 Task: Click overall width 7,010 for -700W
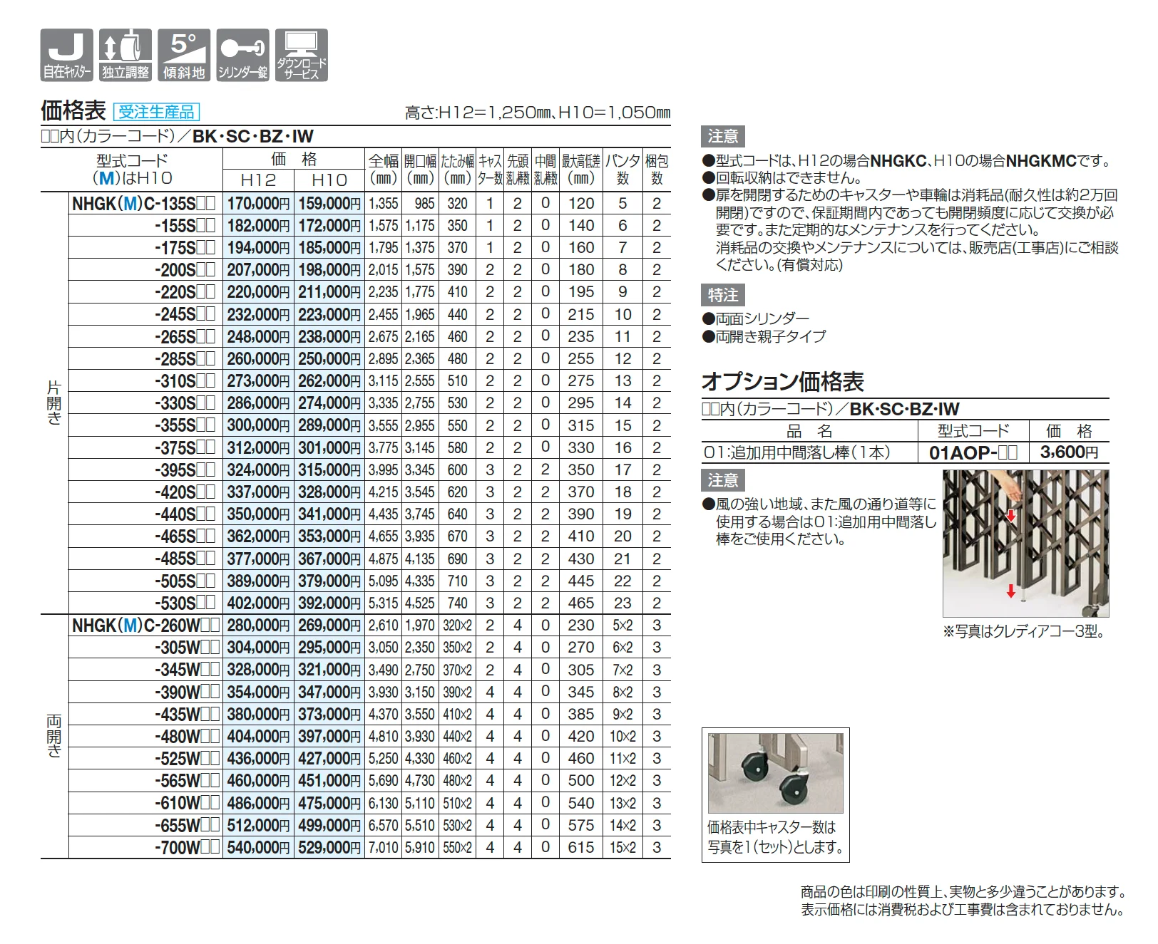[x=384, y=847]
